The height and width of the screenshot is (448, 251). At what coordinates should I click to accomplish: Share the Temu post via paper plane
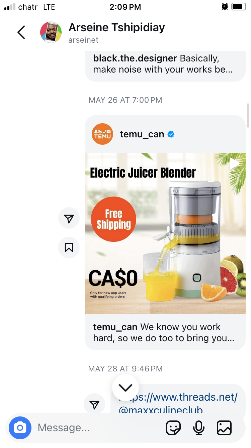coord(69,218)
